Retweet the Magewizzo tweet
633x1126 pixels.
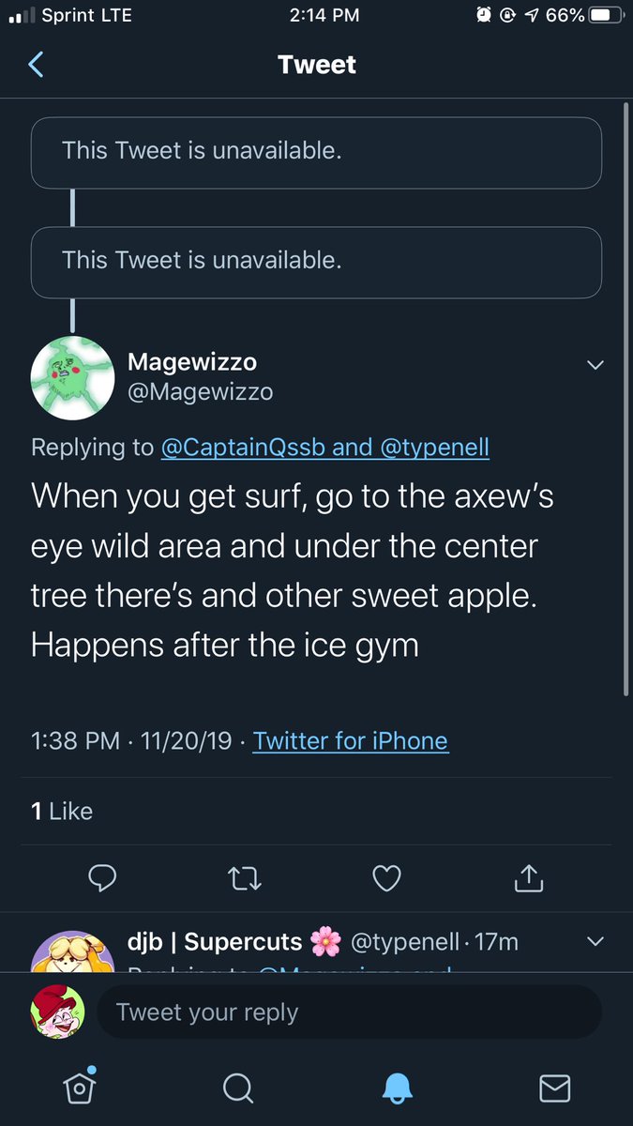245,878
